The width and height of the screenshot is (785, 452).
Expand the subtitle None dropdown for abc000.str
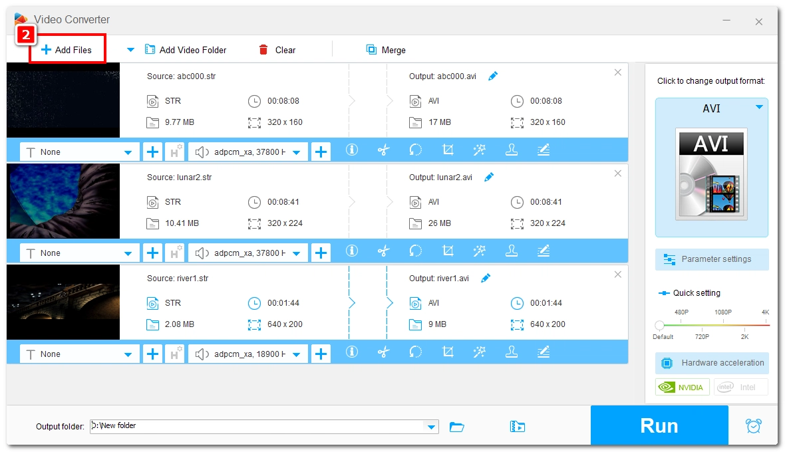point(128,152)
